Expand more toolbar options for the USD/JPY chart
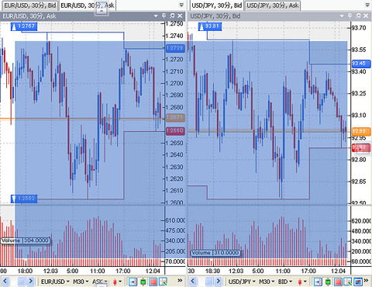372x287 pixels. (x=367, y=281)
